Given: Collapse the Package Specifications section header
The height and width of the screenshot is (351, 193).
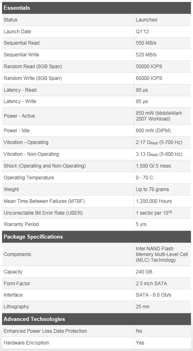Looking at the screenshot, I should 96,237.
